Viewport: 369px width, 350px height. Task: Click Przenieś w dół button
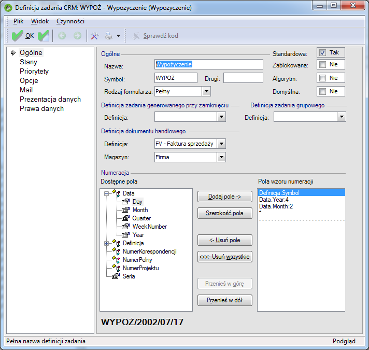pyautogui.click(x=225, y=300)
